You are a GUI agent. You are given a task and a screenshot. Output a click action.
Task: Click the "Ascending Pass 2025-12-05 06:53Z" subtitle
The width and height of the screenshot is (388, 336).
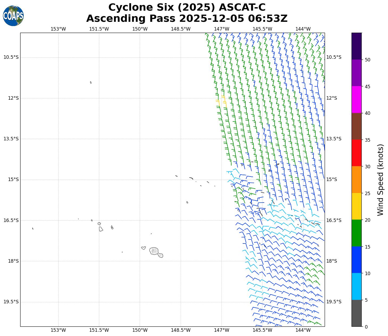click(x=187, y=19)
